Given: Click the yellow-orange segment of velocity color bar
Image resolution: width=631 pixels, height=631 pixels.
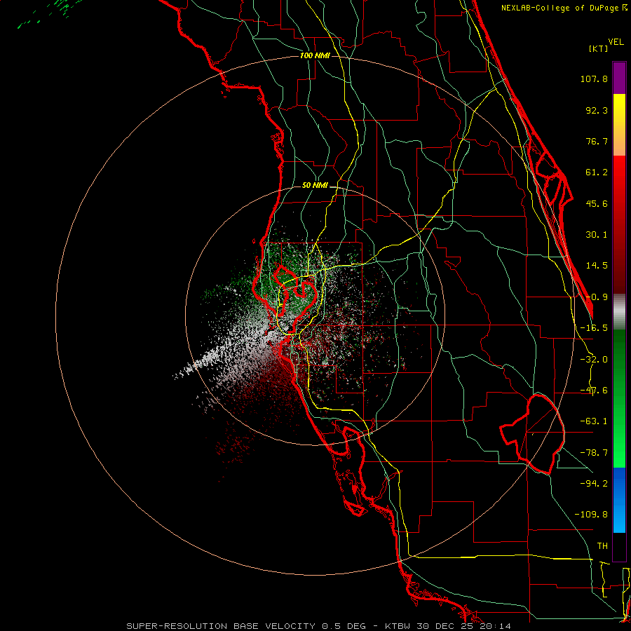Looking at the screenshot, I should (x=619, y=125).
